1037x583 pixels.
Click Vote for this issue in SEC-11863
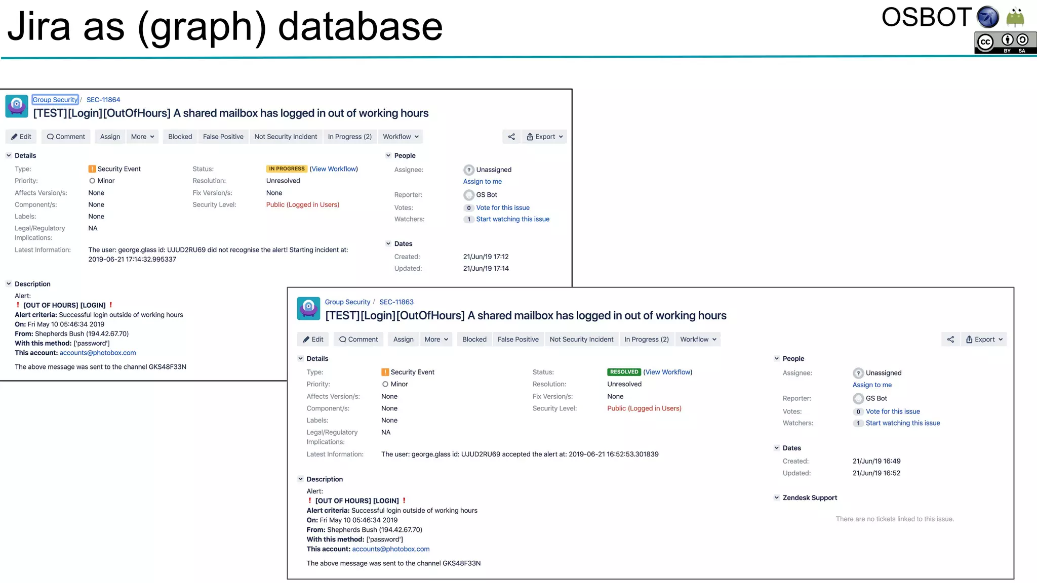click(893, 411)
